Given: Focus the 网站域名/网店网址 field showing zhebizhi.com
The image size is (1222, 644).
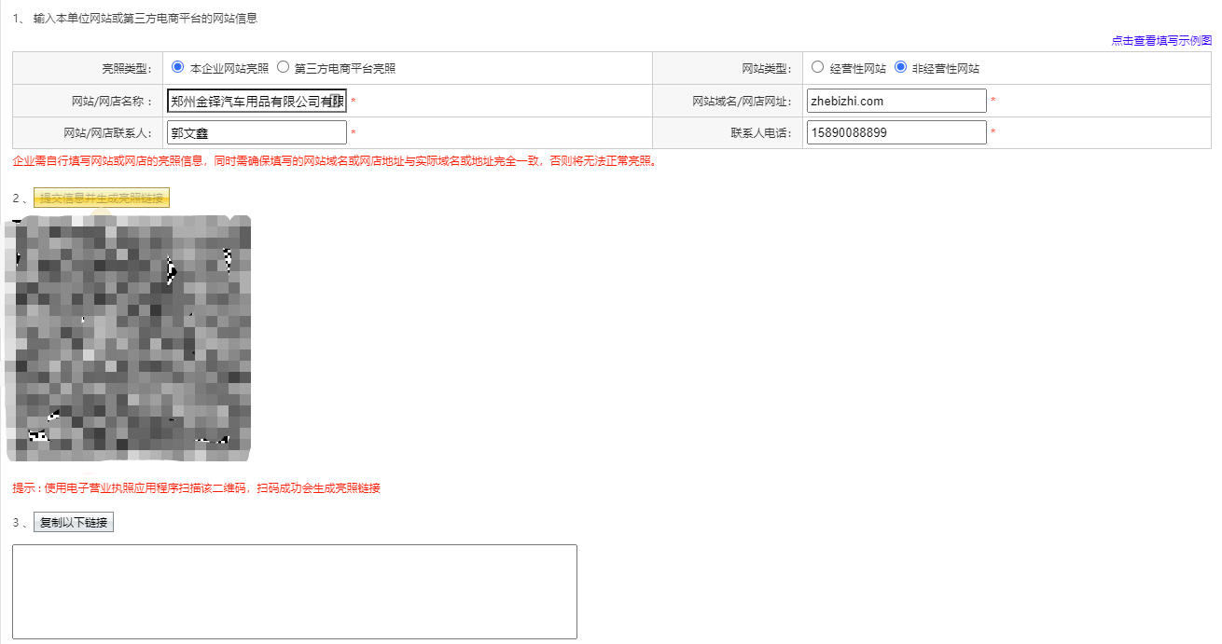Looking at the screenshot, I should (x=896, y=100).
